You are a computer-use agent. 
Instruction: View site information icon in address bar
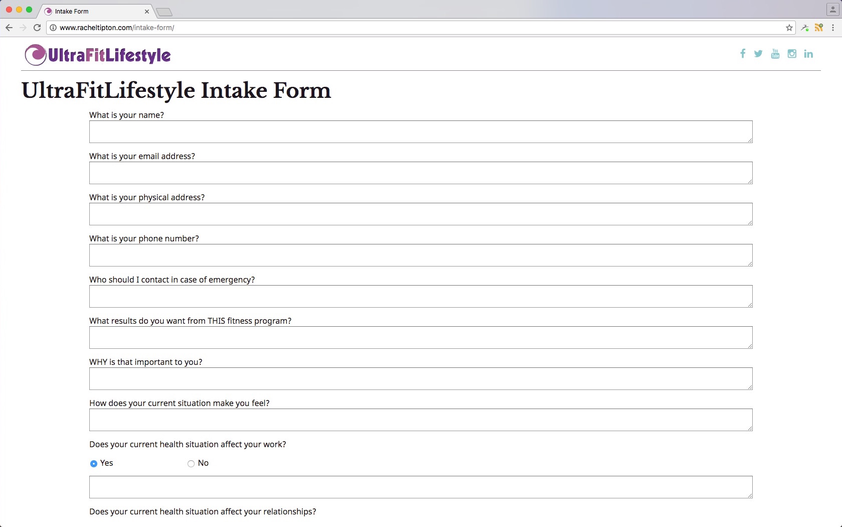click(x=53, y=28)
